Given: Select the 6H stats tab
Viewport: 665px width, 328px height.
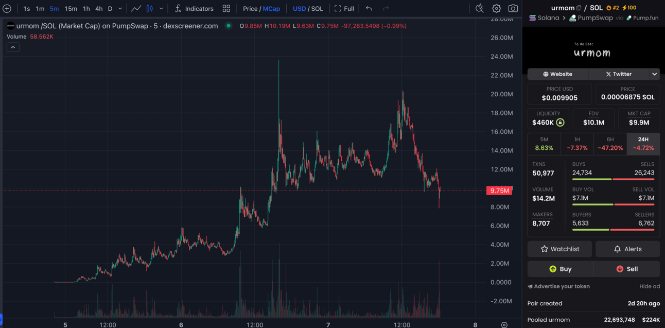Looking at the screenshot, I should pos(610,144).
